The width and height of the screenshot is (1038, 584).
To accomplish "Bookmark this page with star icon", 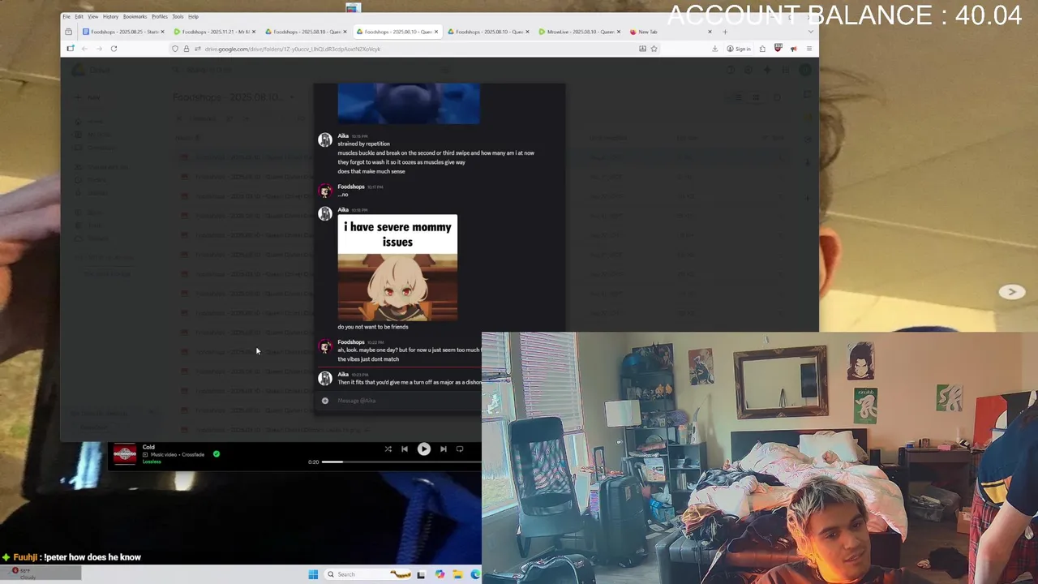I will point(654,49).
